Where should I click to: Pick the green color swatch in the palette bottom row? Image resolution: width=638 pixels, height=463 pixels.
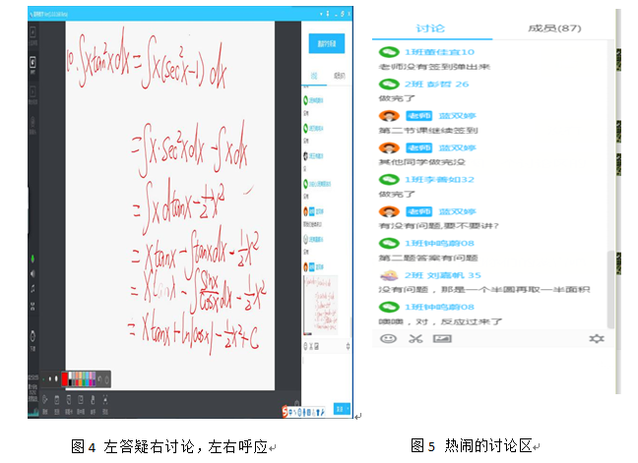click(x=85, y=382)
